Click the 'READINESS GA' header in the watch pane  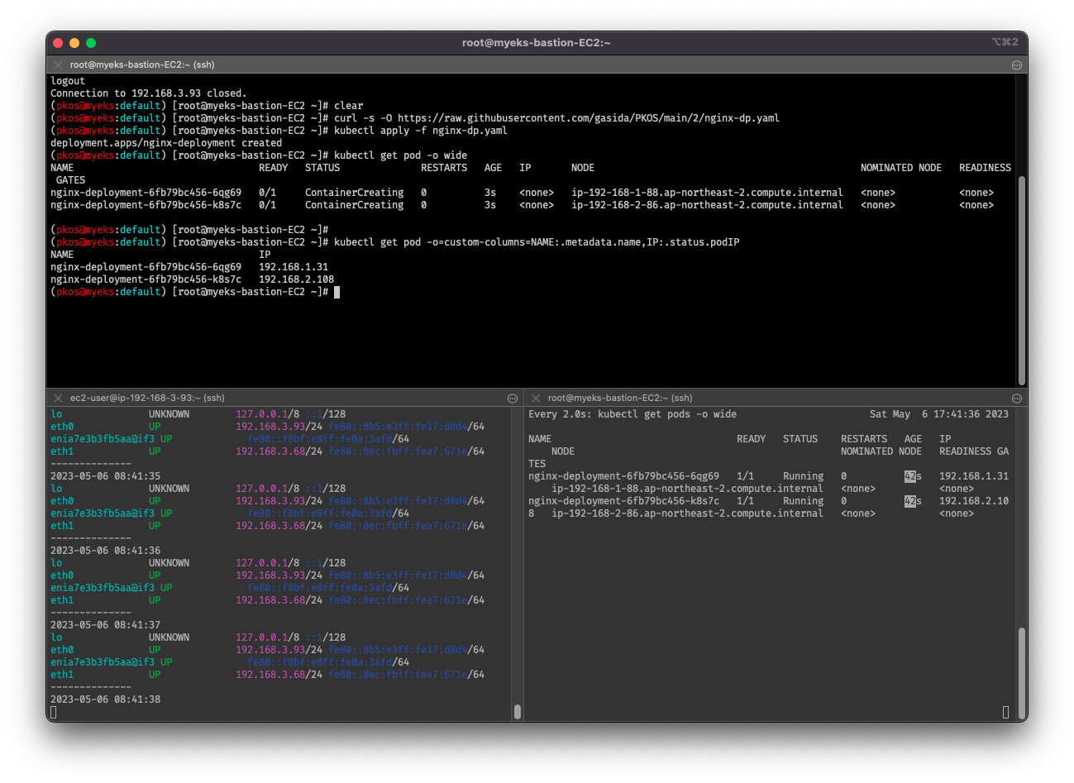[x=974, y=451]
